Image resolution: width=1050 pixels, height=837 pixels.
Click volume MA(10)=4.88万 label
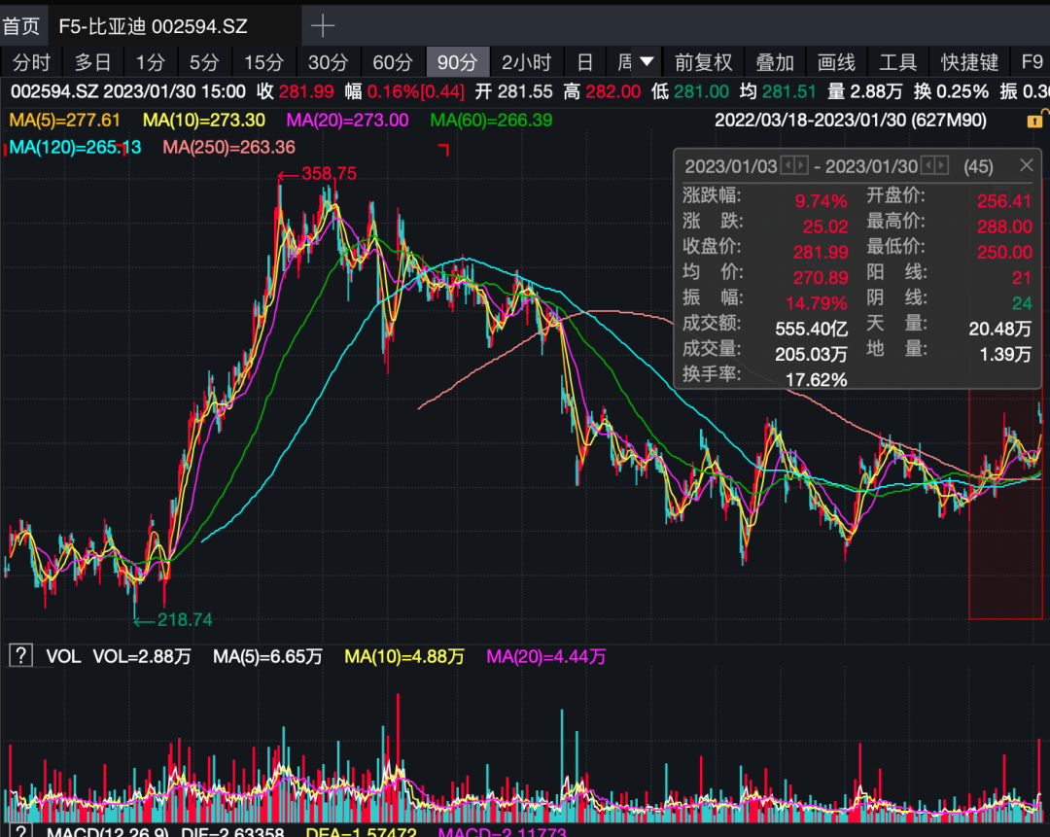(x=403, y=656)
